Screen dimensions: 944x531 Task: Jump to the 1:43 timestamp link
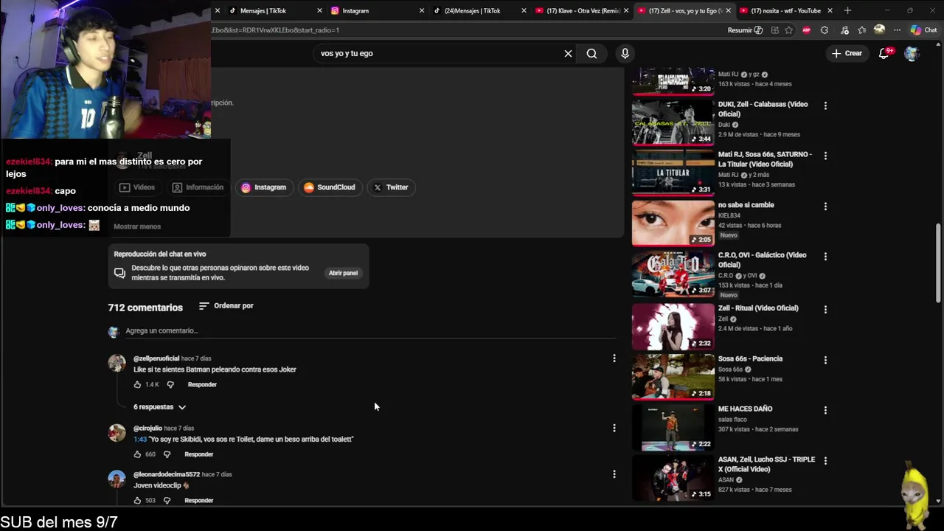(140, 440)
